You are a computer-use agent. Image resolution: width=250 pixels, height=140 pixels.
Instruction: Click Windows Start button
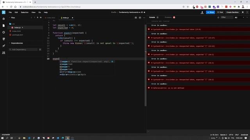tap(2, 138)
